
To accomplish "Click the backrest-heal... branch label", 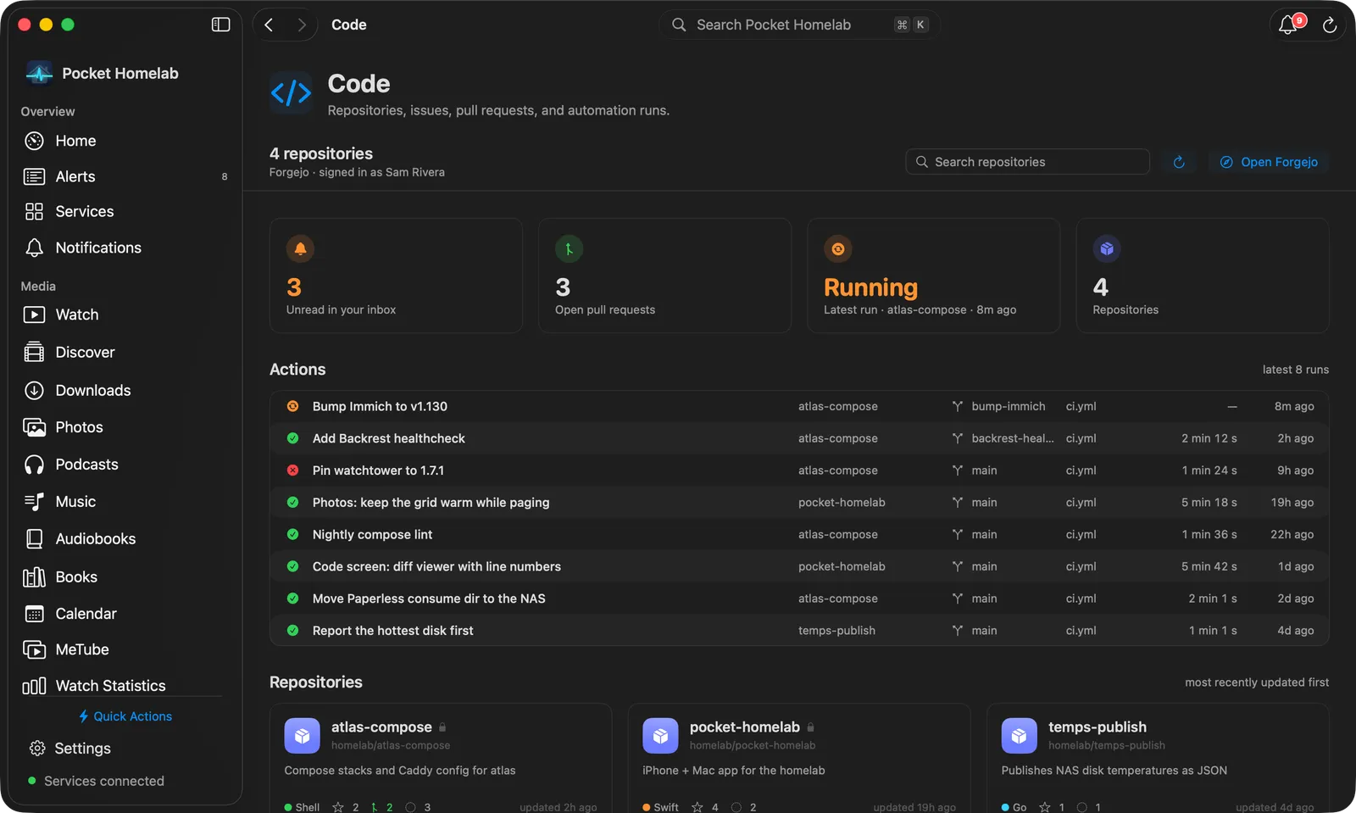I will [x=1013, y=438].
